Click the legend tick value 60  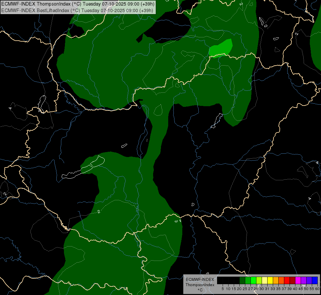click(x=317, y=289)
